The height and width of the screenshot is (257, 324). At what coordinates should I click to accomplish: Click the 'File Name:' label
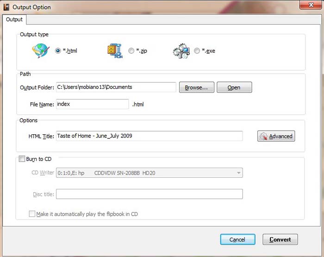tap(42, 104)
